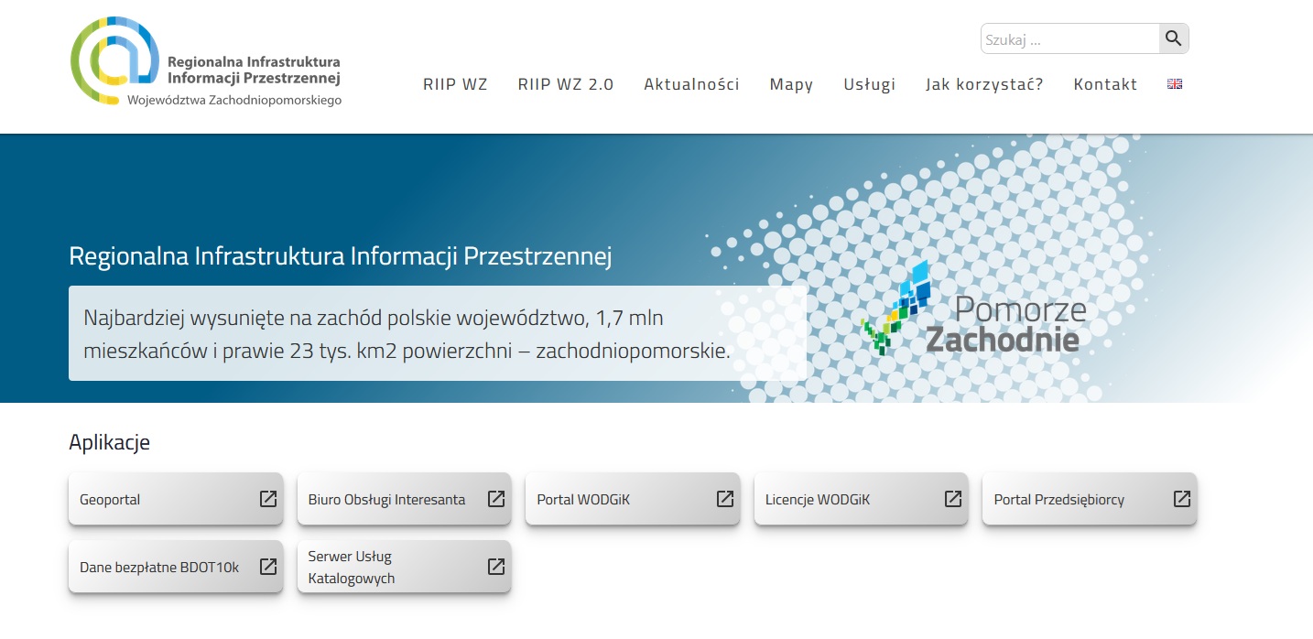The width and height of the screenshot is (1313, 639).
Task: Expand the Usługi navigation menu
Action: click(x=869, y=84)
